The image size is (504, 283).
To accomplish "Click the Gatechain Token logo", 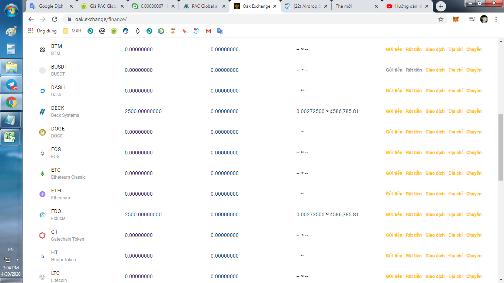I will coord(42,235).
